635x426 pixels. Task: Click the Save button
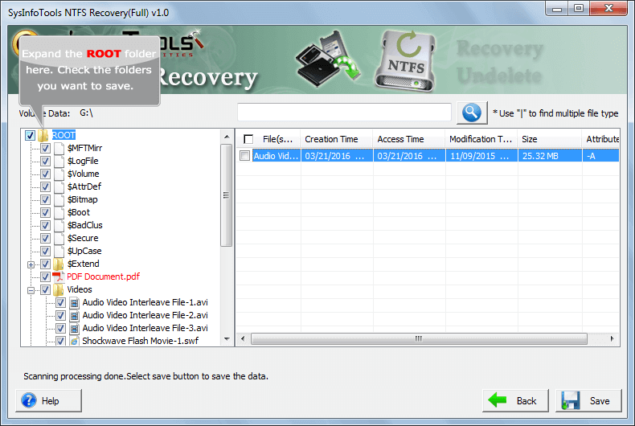pyautogui.click(x=589, y=400)
